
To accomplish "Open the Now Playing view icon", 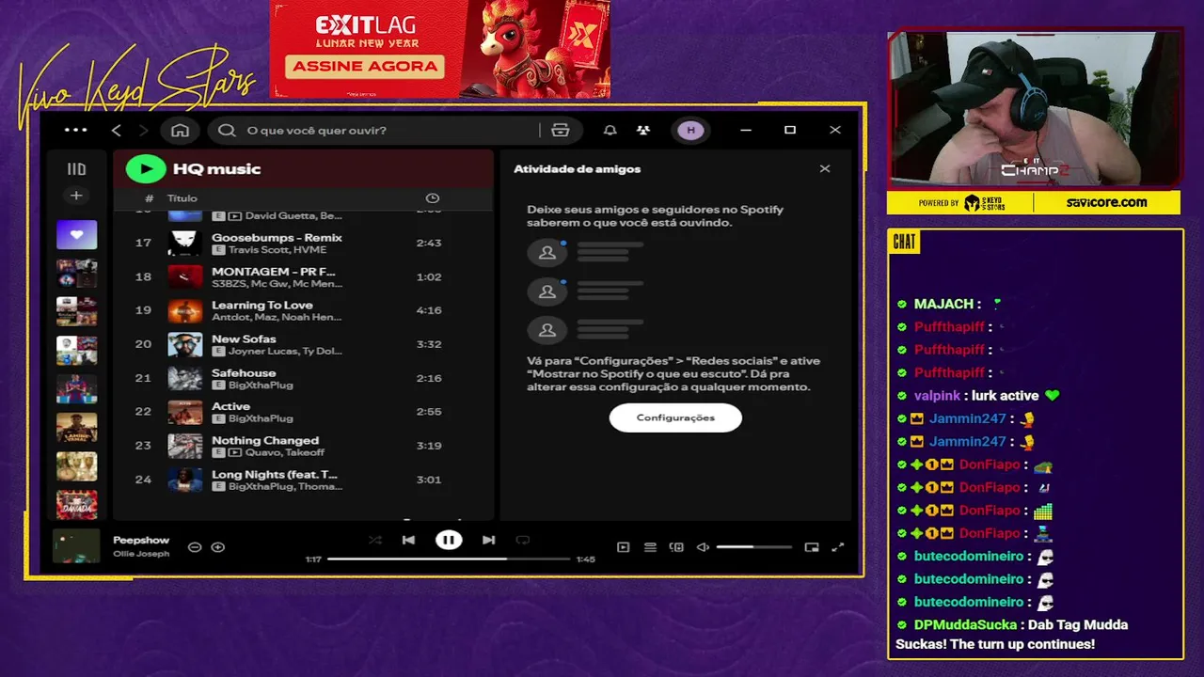I will [x=623, y=547].
